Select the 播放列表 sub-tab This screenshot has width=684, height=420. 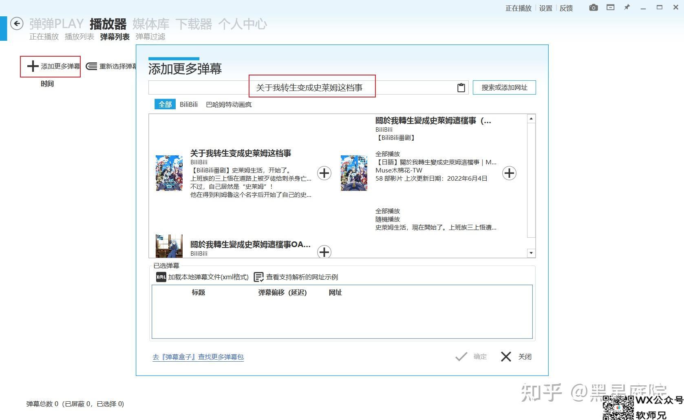coord(79,37)
